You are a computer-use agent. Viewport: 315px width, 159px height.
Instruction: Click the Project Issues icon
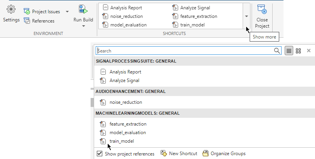point(27,12)
